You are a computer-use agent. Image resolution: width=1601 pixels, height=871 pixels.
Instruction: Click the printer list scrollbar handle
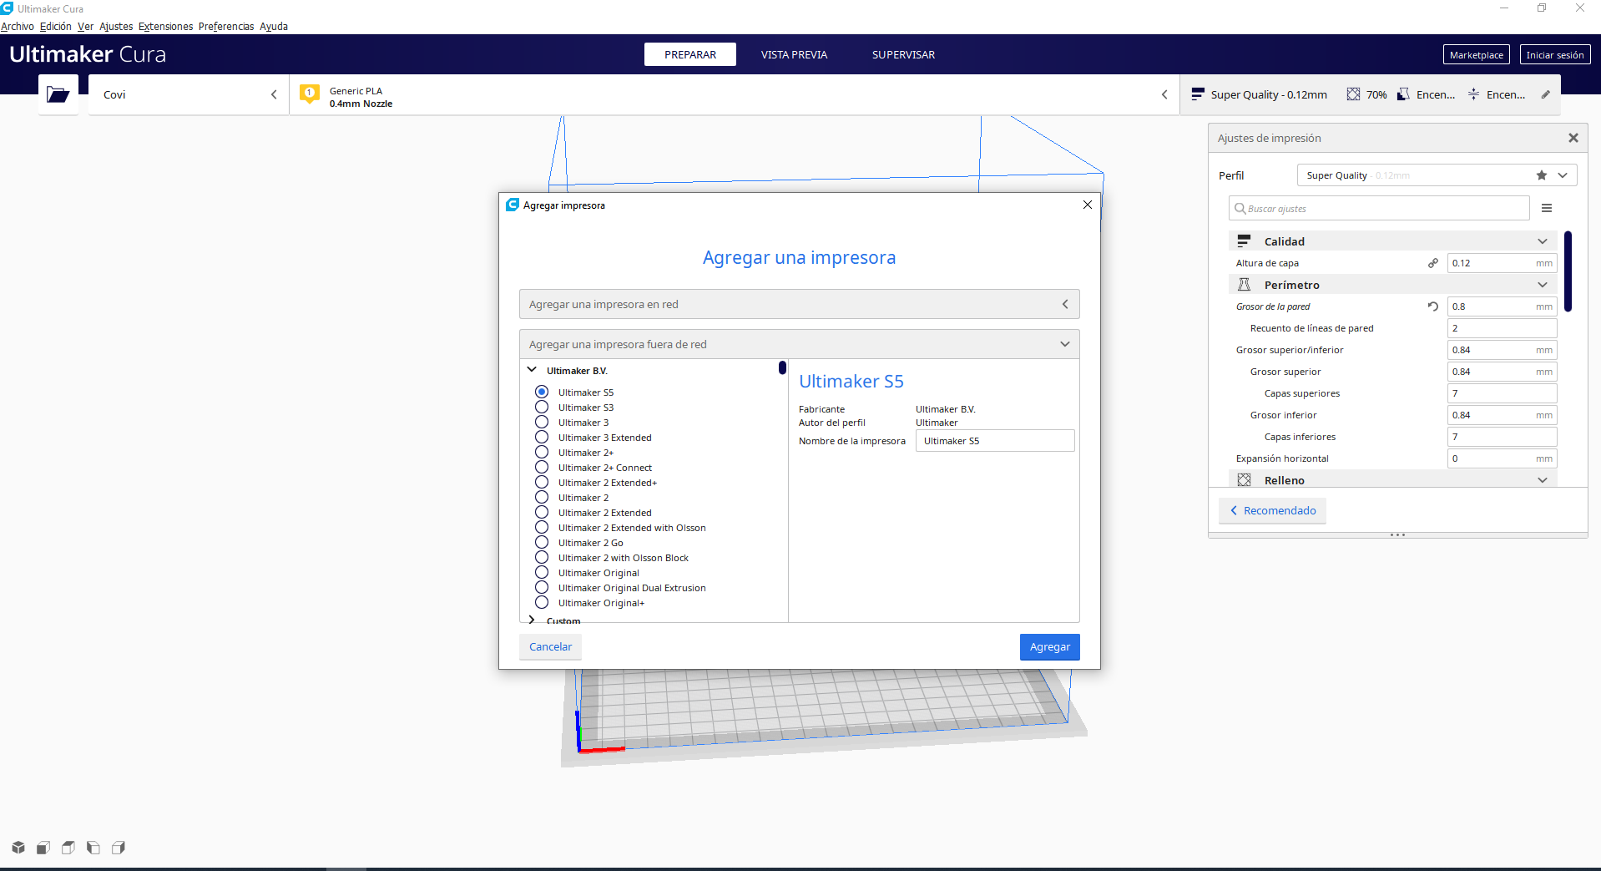pos(782,367)
